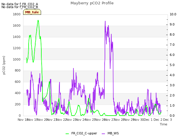
Task: Click the 4.0 right axis tick label
Action: [172, 75]
